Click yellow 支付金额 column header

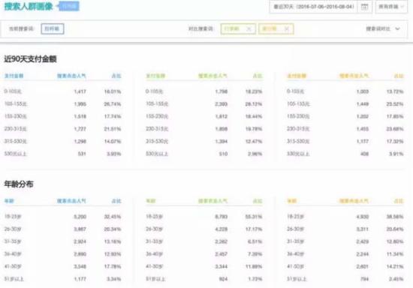tap(297, 76)
